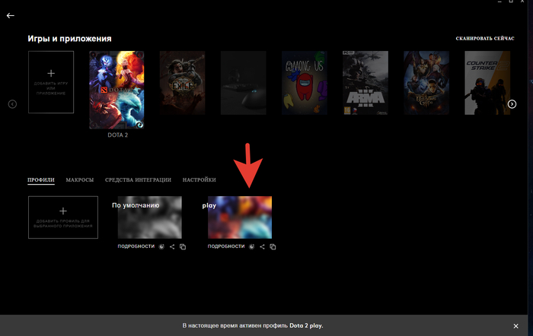Select the Настройки tab
533x336 pixels.
coord(199,180)
